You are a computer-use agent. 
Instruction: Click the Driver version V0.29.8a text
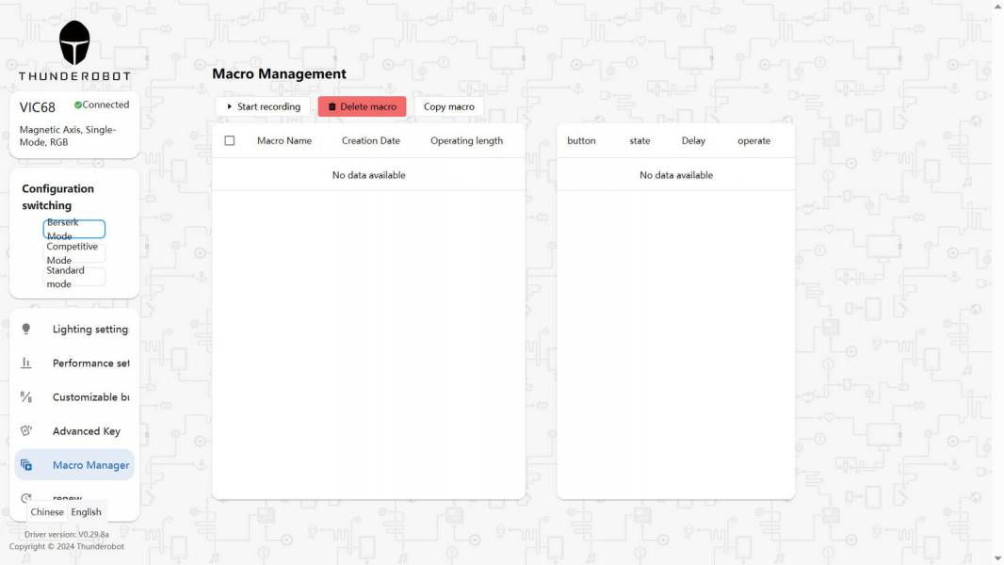[67, 534]
